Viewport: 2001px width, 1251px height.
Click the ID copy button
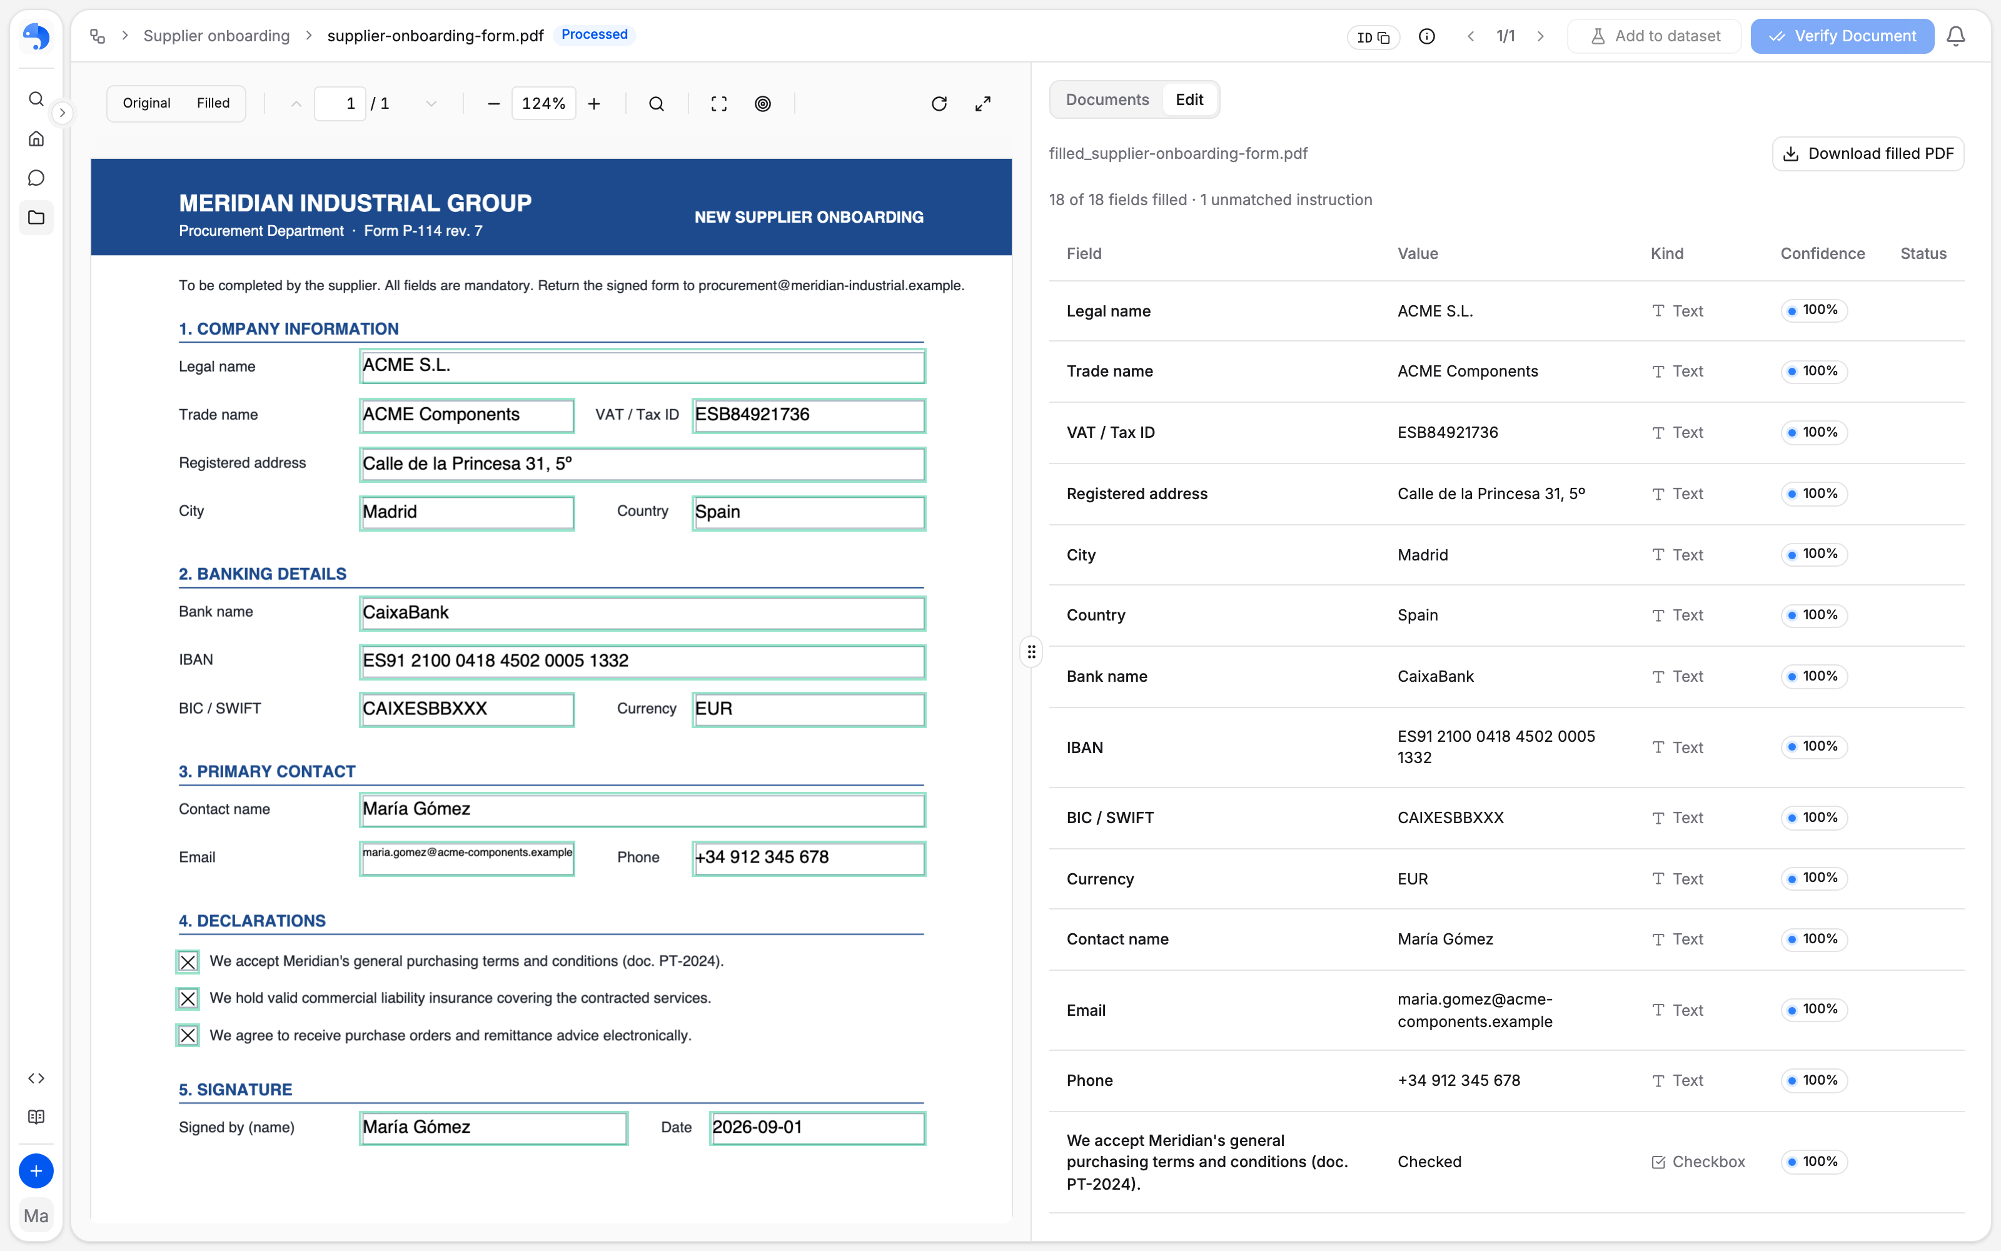coord(1373,38)
